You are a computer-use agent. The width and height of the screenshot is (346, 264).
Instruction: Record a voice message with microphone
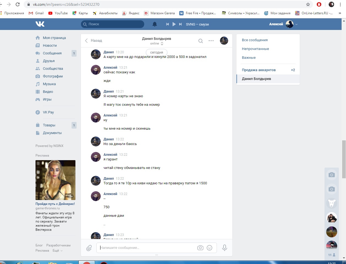225,248
